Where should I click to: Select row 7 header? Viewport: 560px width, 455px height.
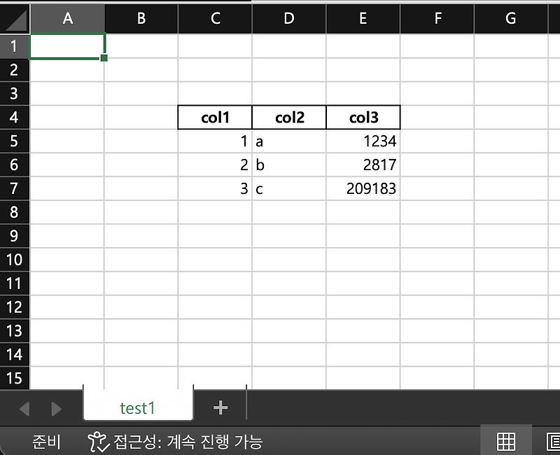click(x=14, y=188)
